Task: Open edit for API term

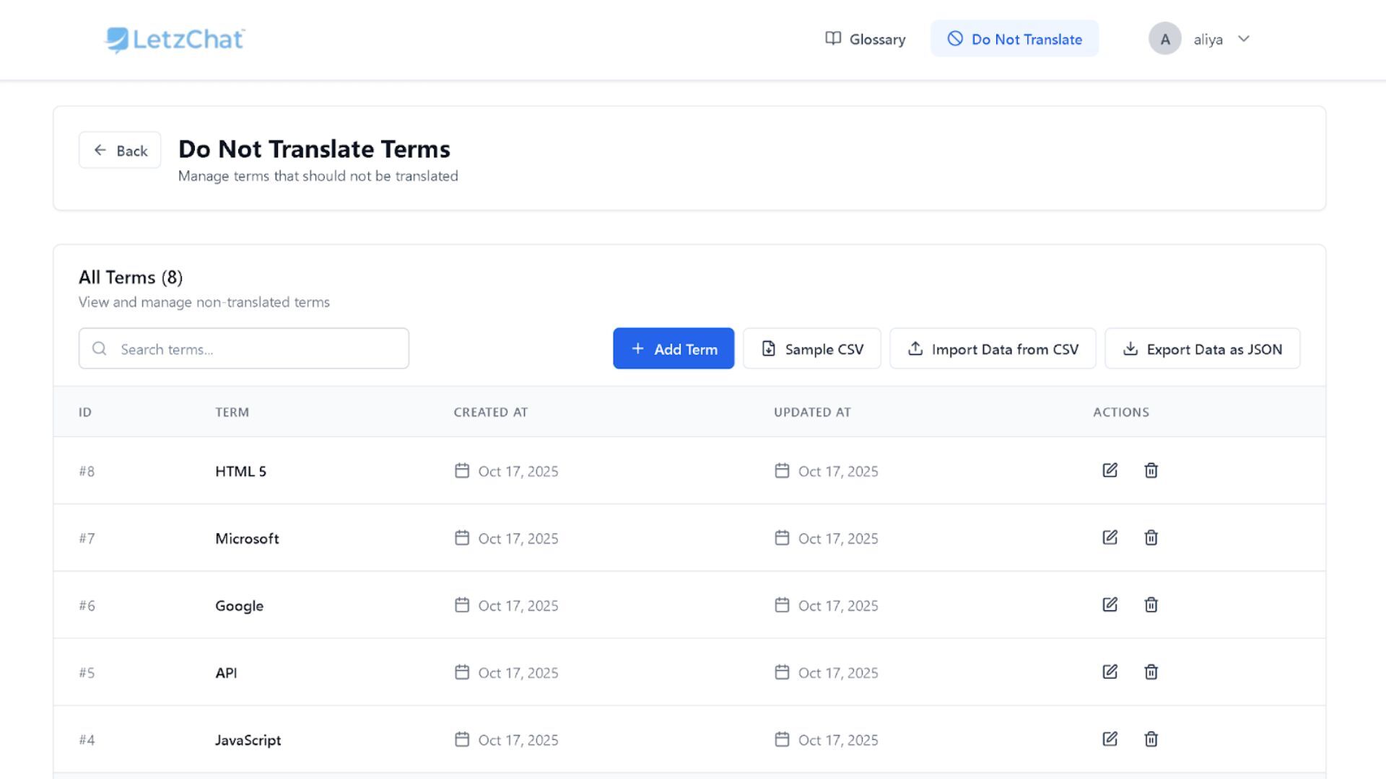Action: pos(1110,672)
